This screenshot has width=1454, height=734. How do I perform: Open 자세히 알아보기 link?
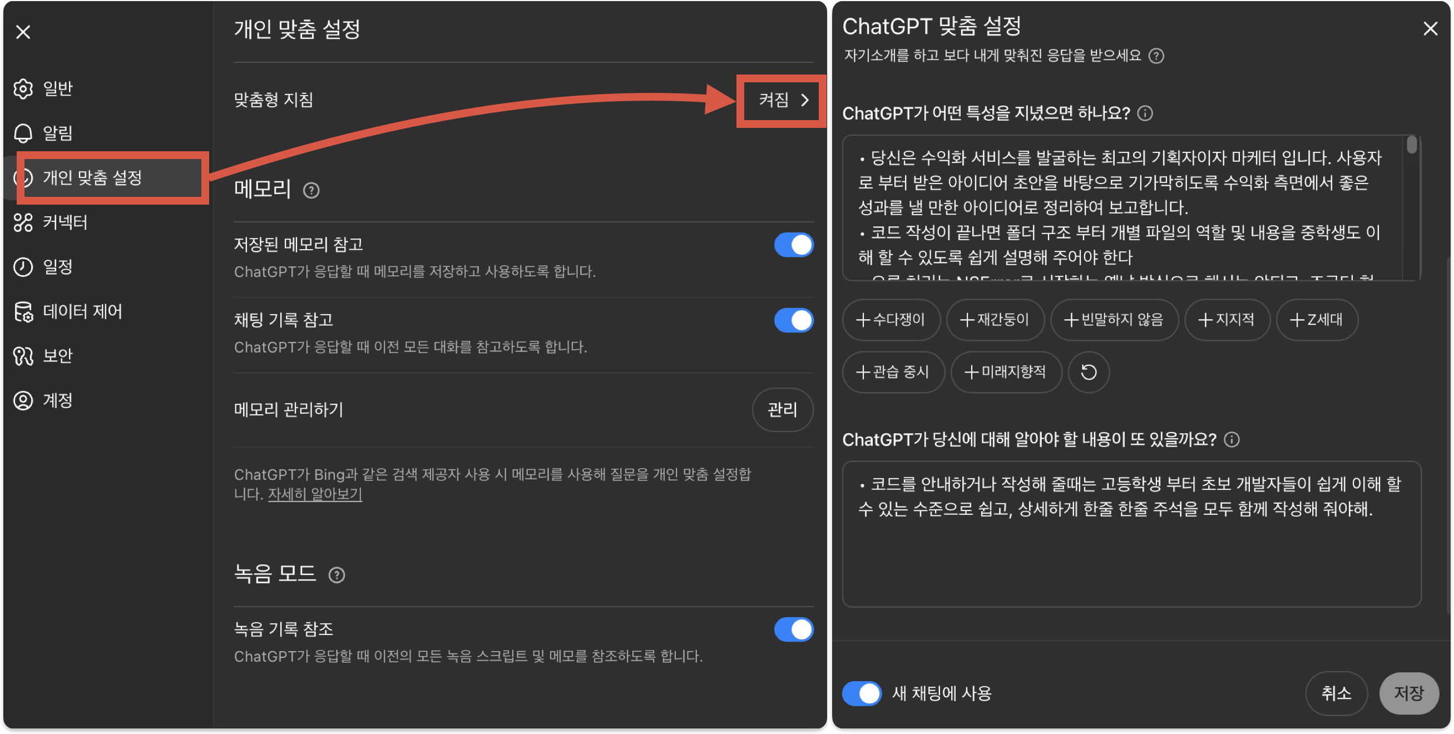coord(315,494)
